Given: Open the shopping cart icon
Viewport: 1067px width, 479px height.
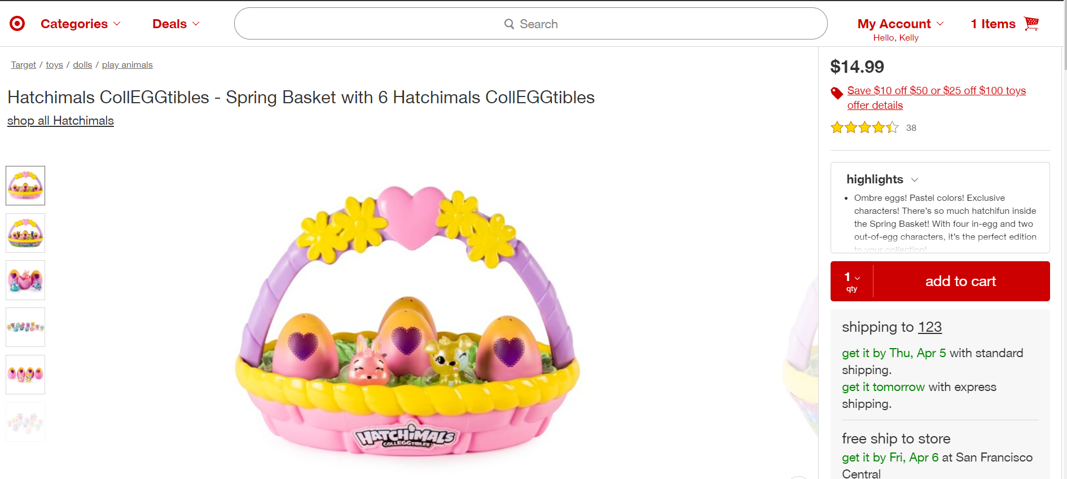Looking at the screenshot, I should (1031, 24).
